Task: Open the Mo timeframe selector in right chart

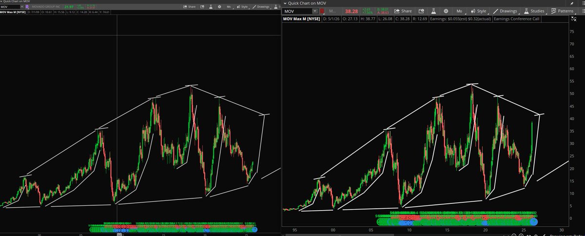Action: [x=459, y=11]
